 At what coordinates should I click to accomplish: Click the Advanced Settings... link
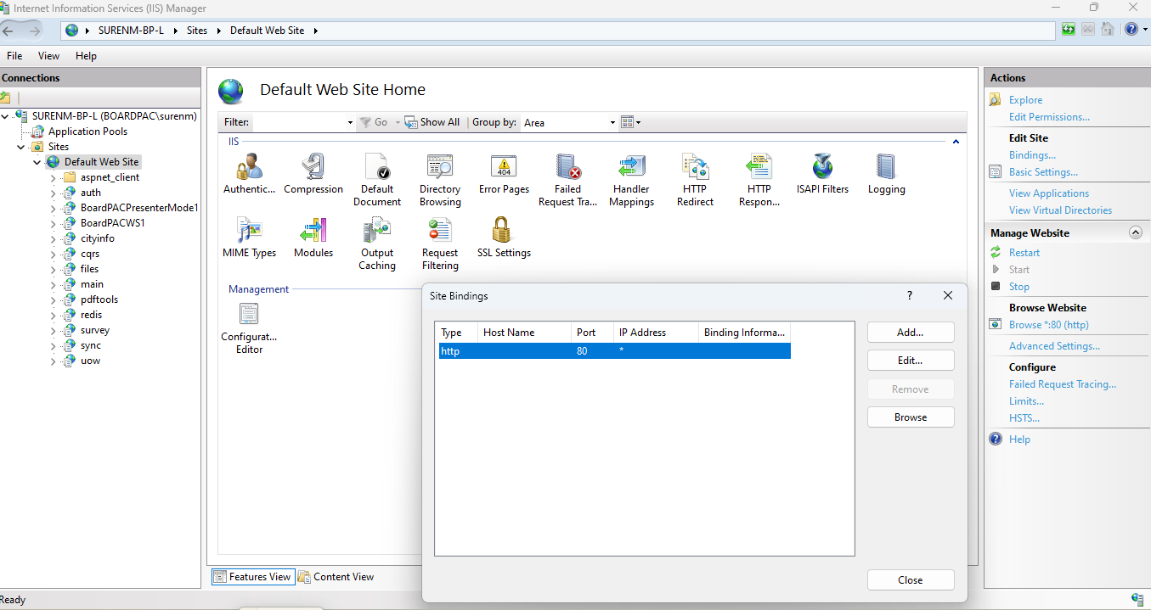coord(1054,346)
